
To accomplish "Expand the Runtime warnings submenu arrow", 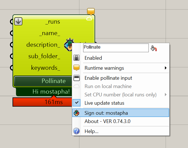I will point(165,68).
